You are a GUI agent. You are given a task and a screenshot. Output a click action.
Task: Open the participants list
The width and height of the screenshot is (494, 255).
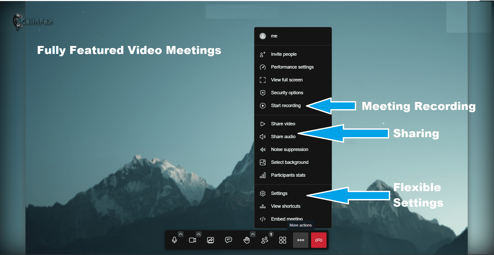[265, 240]
